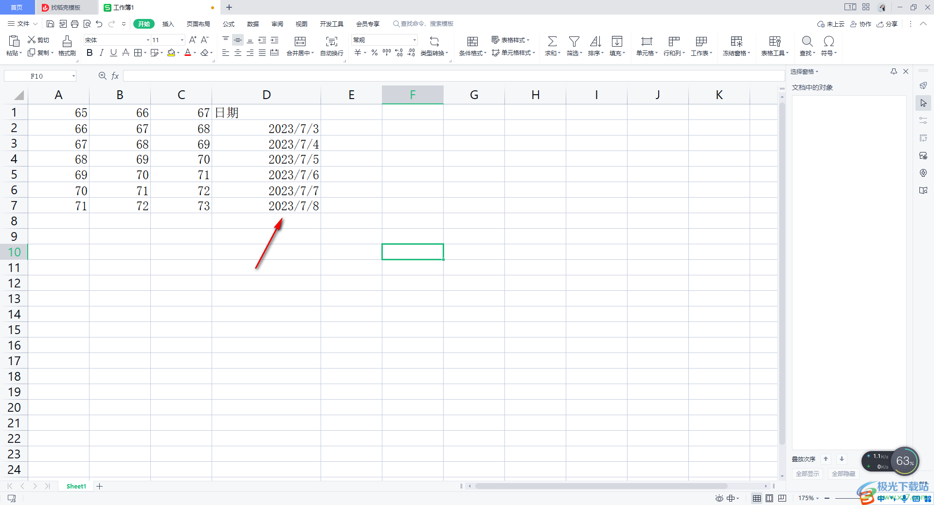The height and width of the screenshot is (505, 934).
Task: Cut selection with scissors icon
Action: [32, 40]
